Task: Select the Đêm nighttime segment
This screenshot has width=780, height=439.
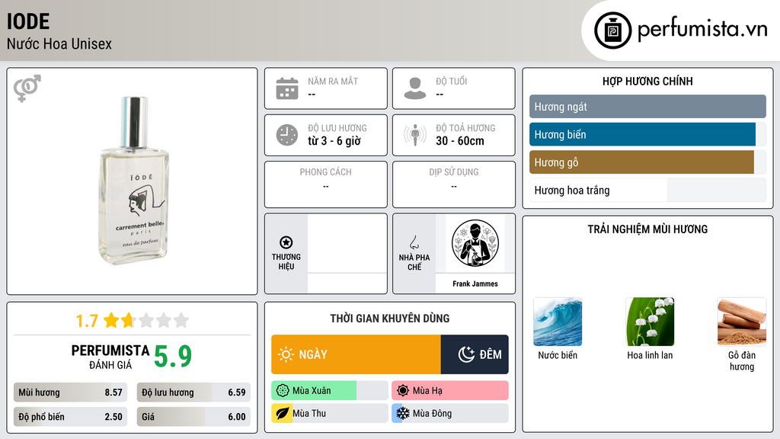Action: (475, 354)
